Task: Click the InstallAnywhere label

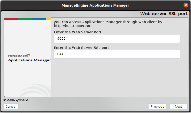Action: tap(16, 100)
